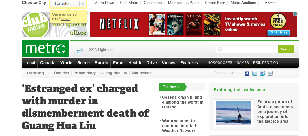The height and width of the screenshot is (136, 308).
Task: Go to the Canada news section
Action: [x=48, y=63]
